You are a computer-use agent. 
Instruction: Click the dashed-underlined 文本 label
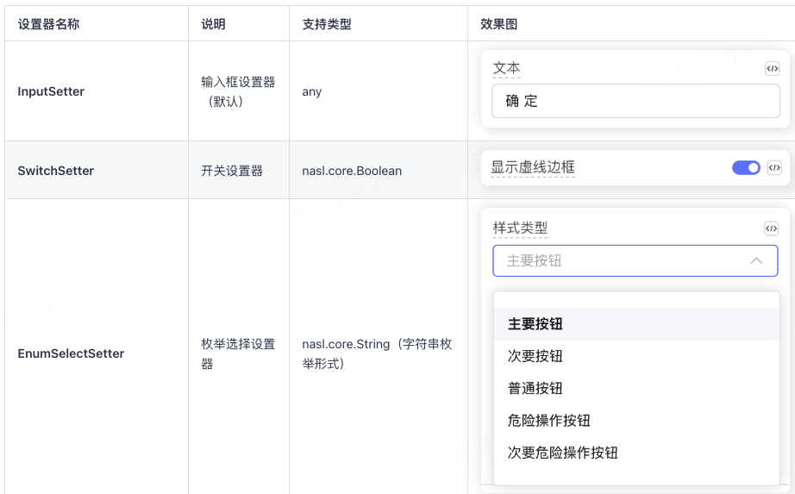pos(506,68)
